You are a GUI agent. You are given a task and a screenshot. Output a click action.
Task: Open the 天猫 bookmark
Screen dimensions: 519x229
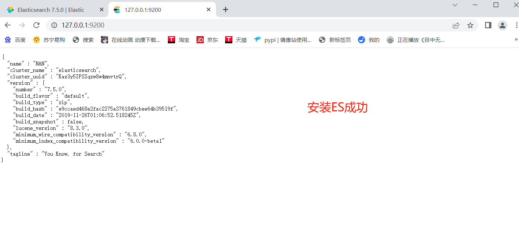236,40
